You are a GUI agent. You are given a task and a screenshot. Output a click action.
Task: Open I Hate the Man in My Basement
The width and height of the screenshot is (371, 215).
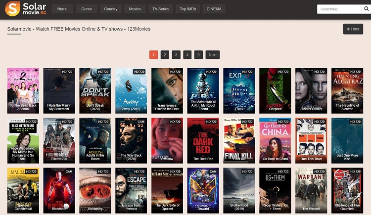point(59,90)
